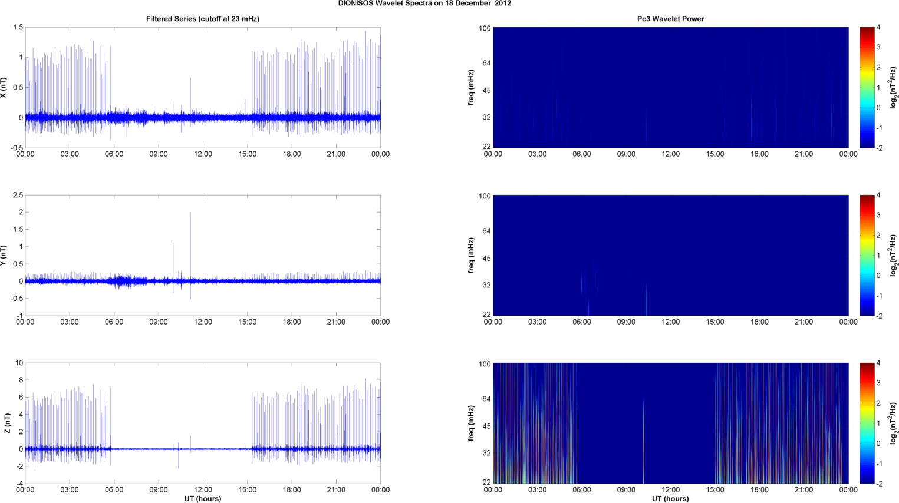Click "18:00" tick below Z time series
The width and height of the screenshot is (899, 503).
tap(292, 490)
